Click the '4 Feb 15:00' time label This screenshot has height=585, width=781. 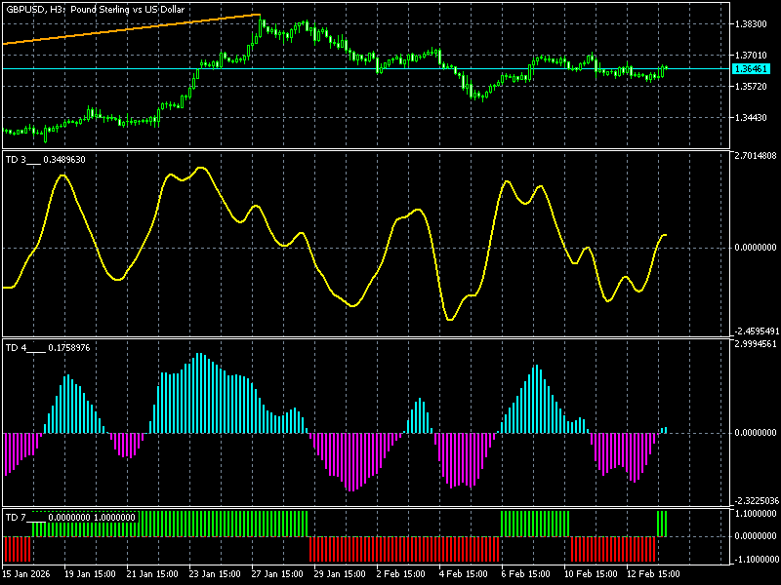coord(463,573)
